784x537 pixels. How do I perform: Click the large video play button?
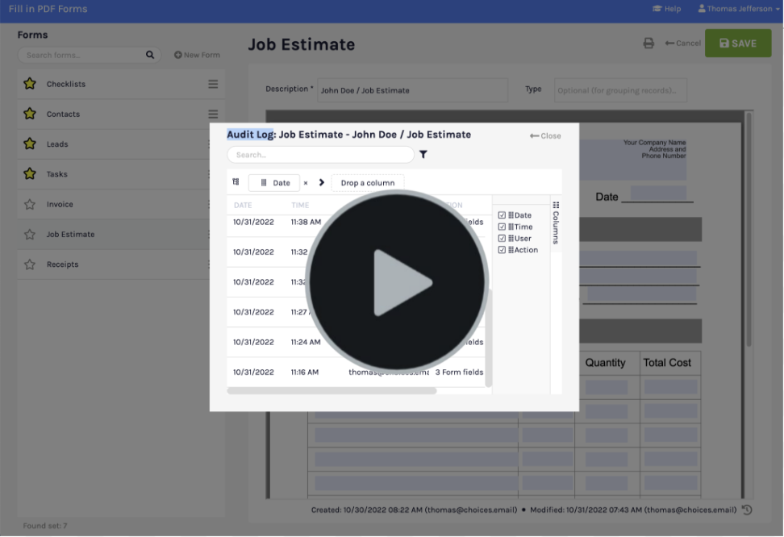pos(397,281)
